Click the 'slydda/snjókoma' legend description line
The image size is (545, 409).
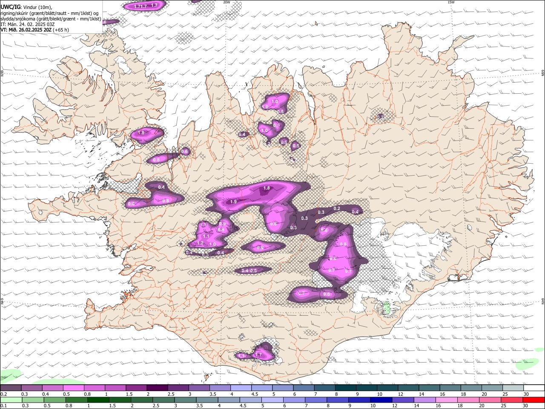[51, 19]
